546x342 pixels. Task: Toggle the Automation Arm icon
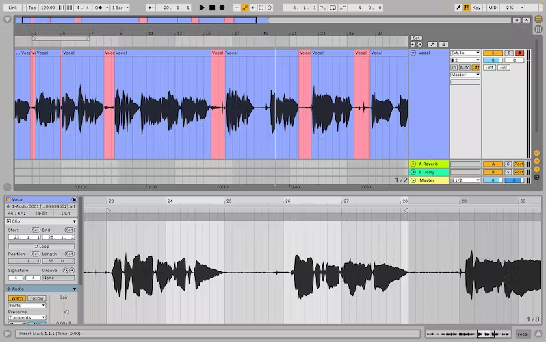pyautogui.click(x=245, y=8)
